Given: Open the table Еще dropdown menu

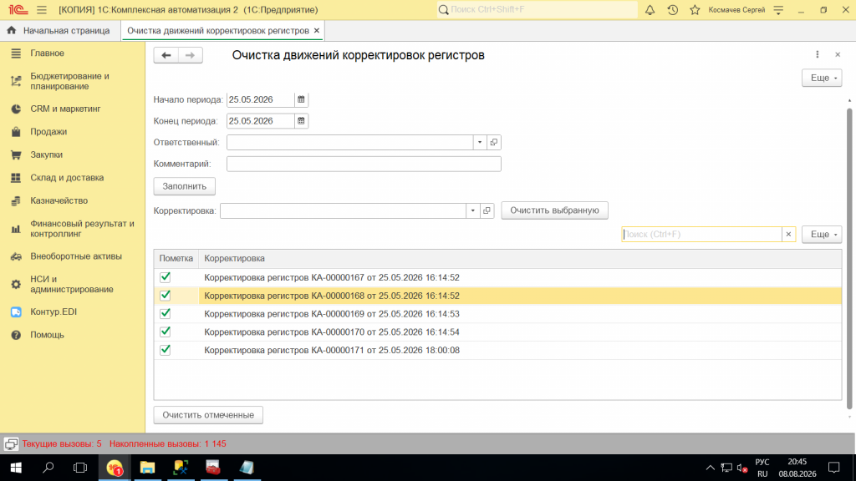Looking at the screenshot, I should 822,235.
